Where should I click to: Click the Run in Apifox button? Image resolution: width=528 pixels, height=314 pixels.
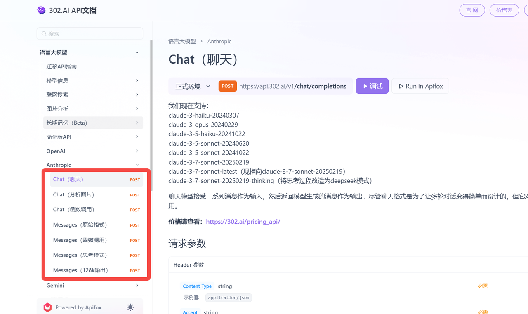click(420, 86)
